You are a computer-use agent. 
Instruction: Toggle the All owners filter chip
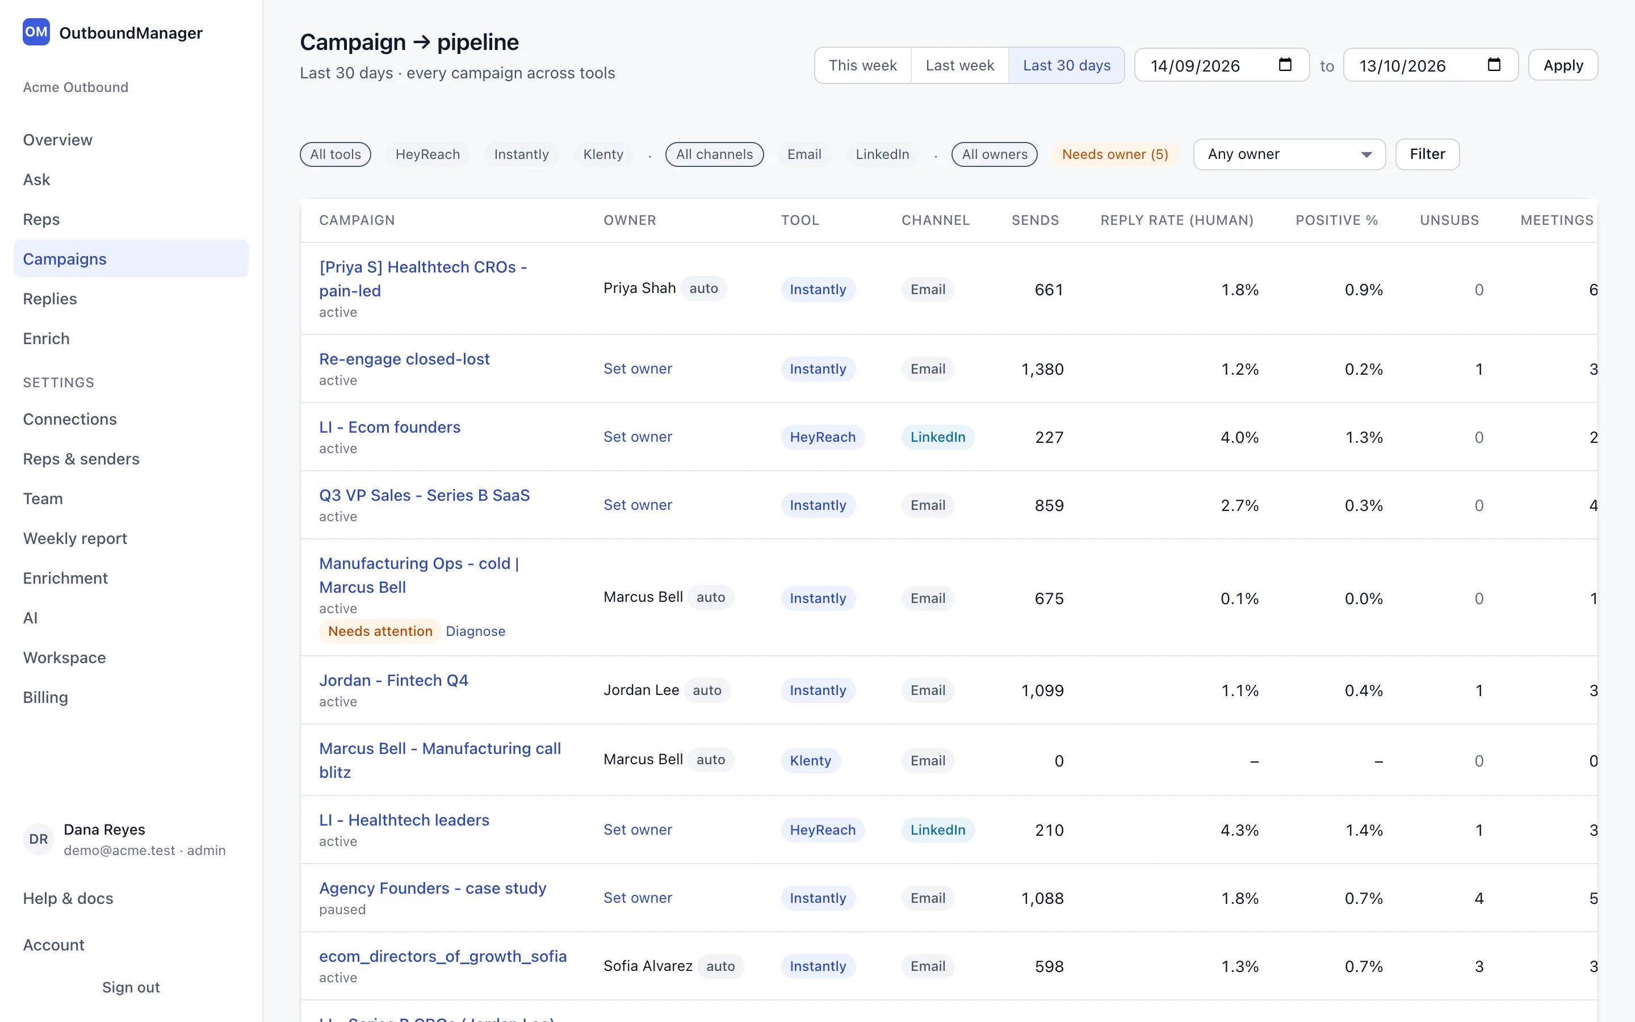tap(995, 154)
